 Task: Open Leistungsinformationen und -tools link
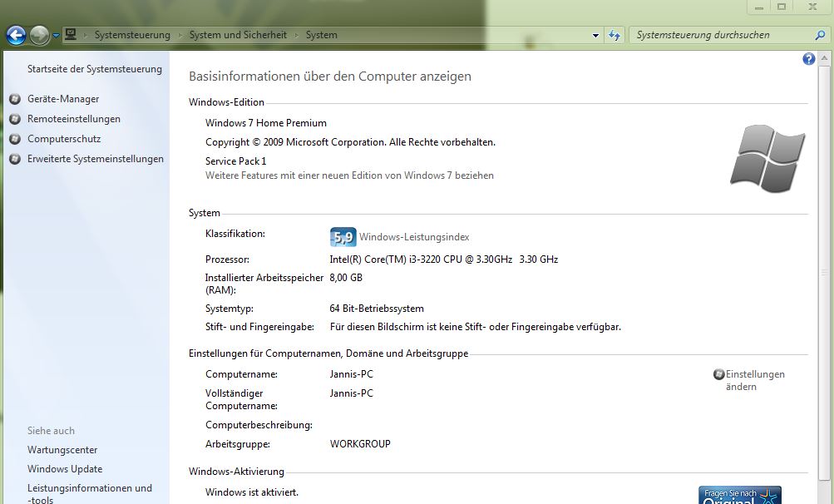90,493
